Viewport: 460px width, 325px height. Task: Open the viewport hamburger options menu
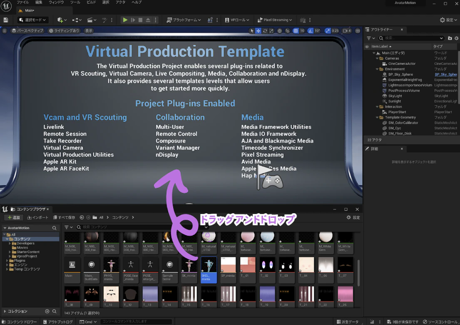coord(5,31)
